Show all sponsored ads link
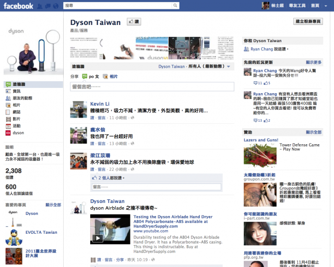334x267 pixels. coord(314,132)
